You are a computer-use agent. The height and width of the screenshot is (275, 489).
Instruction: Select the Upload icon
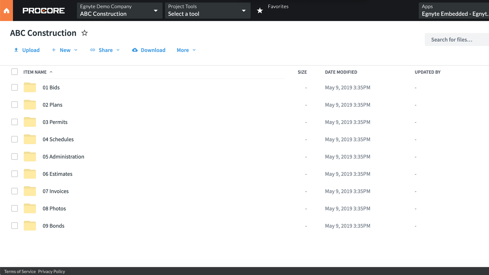tap(16, 50)
